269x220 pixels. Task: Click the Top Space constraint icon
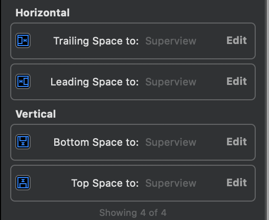click(x=23, y=183)
